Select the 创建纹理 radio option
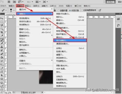 click(x=63, y=10)
